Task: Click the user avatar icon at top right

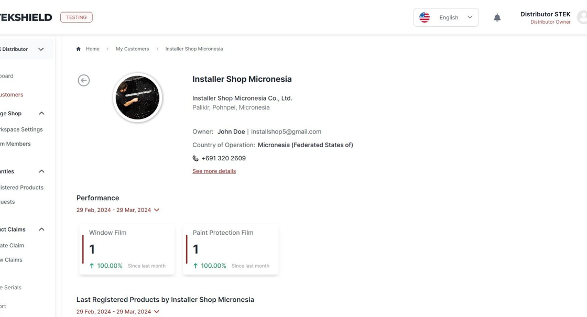Action: [582, 18]
